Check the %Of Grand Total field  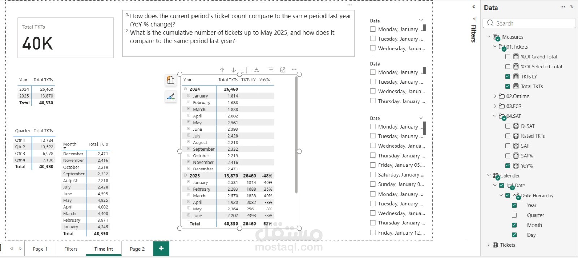(508, 57)
